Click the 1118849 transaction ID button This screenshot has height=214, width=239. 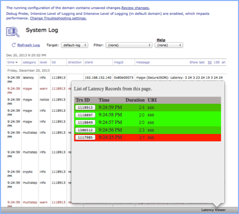pos(85,123)
